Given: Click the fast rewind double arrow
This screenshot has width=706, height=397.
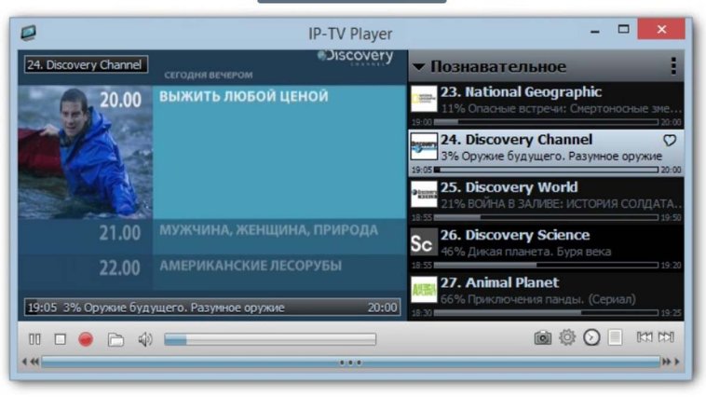Looking at the screenshot, I should [34, 362].
